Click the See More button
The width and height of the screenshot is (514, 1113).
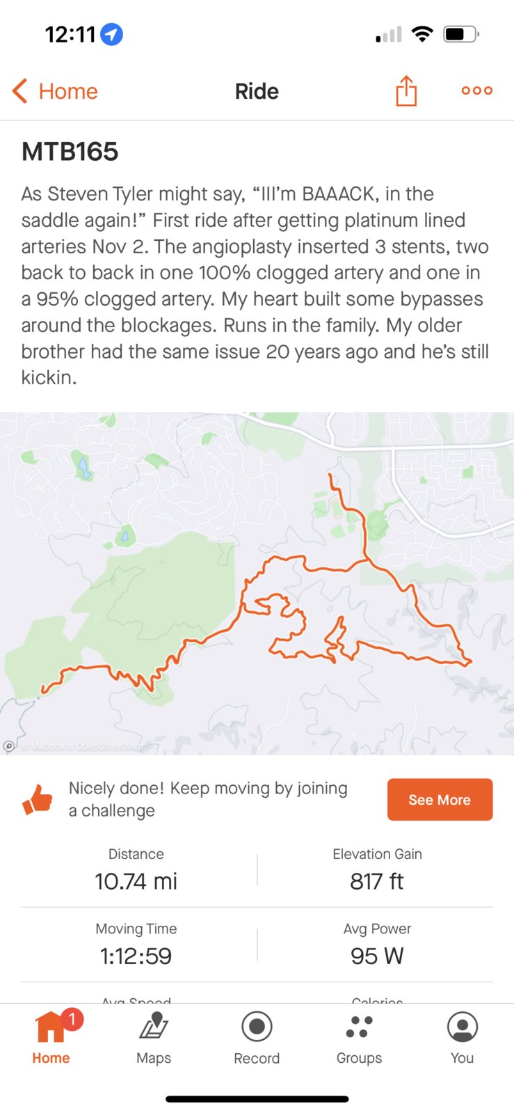pos(440,800)
